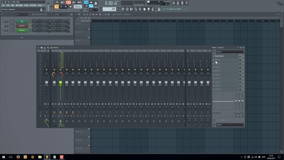Click the Track 3 label in Playlist
Viewport: 284px width, 160px height.
coord(78,40)
